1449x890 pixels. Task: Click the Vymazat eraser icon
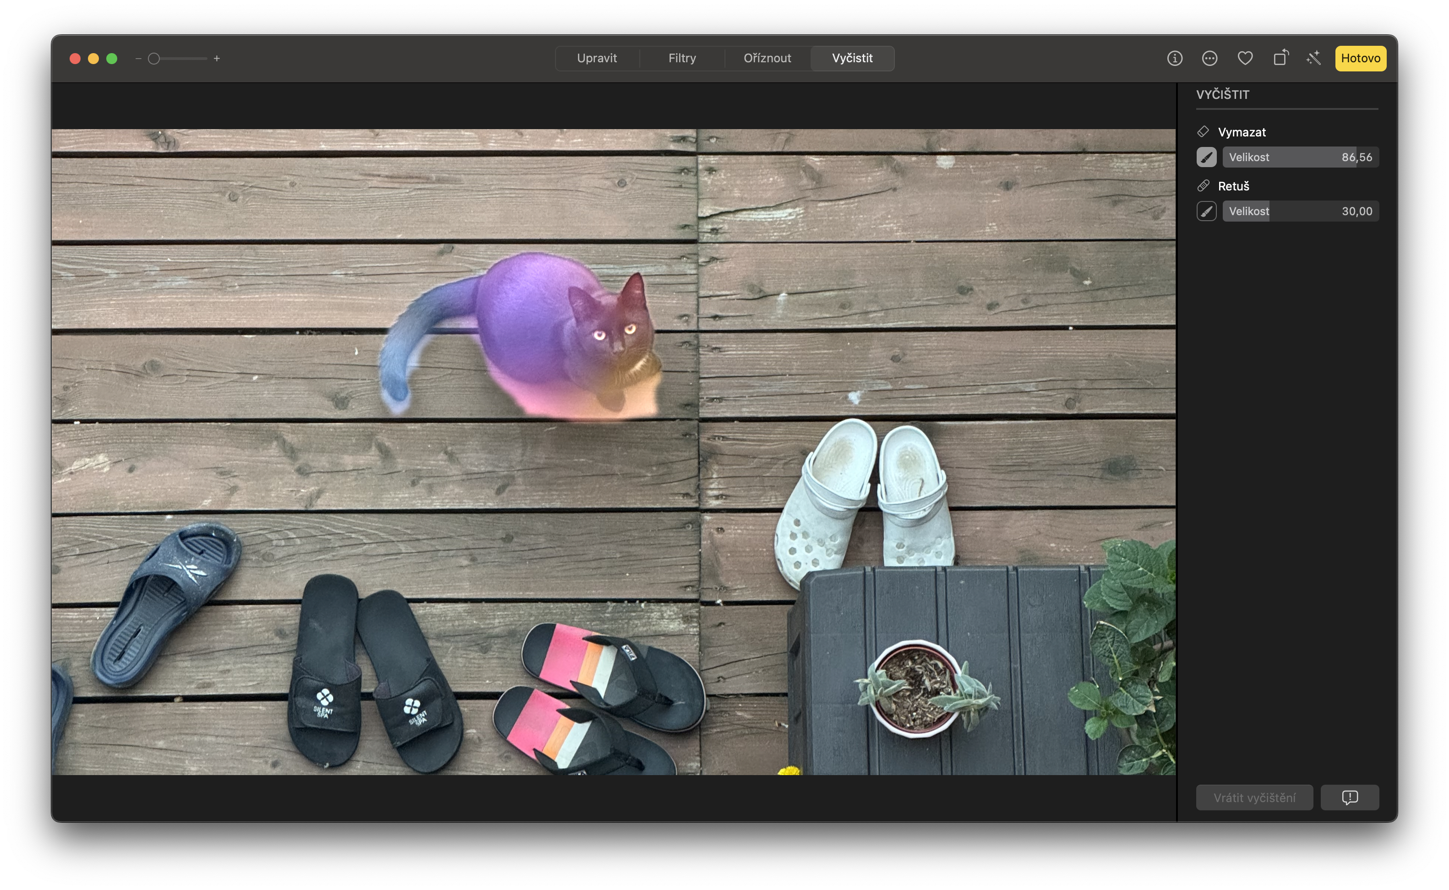click(1203, 131)
